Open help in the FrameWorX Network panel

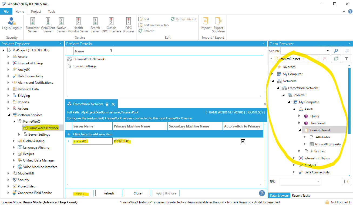click(262, 193)
